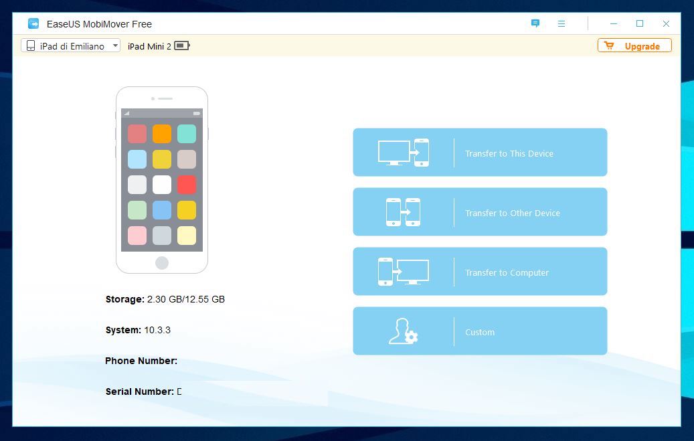This screenshot has width=694, height=441.
Task: Click the shopping cart icon on Upgrade
Action: [x=609, y=45]
